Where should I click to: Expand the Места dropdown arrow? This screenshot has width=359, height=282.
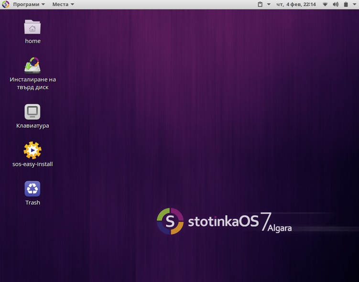(x=72, y=4)
